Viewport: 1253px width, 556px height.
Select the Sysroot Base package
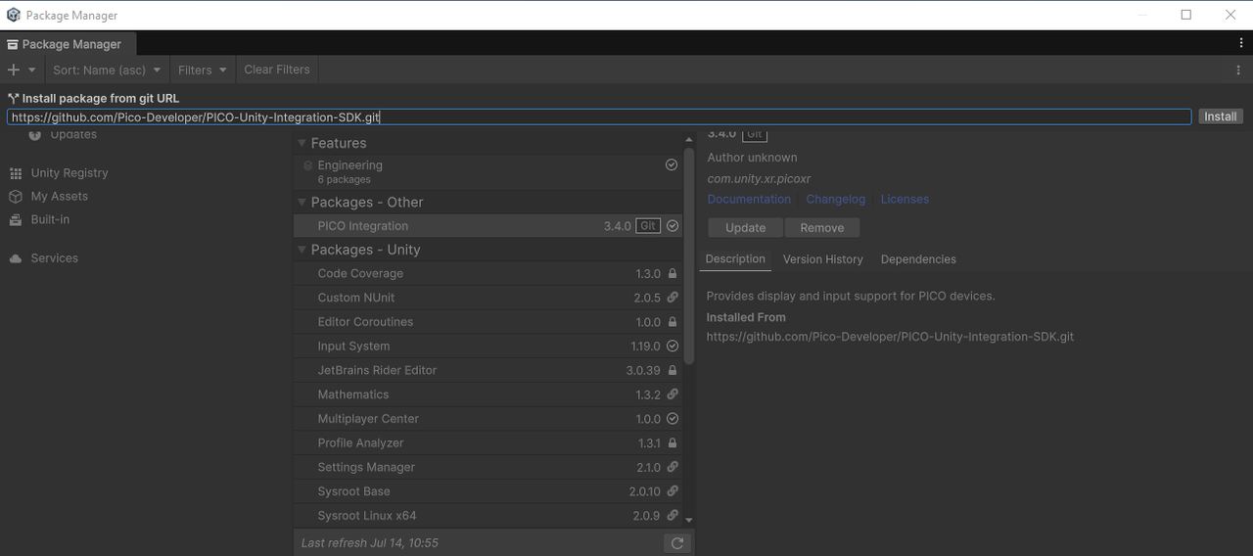(x=487, y=491)
